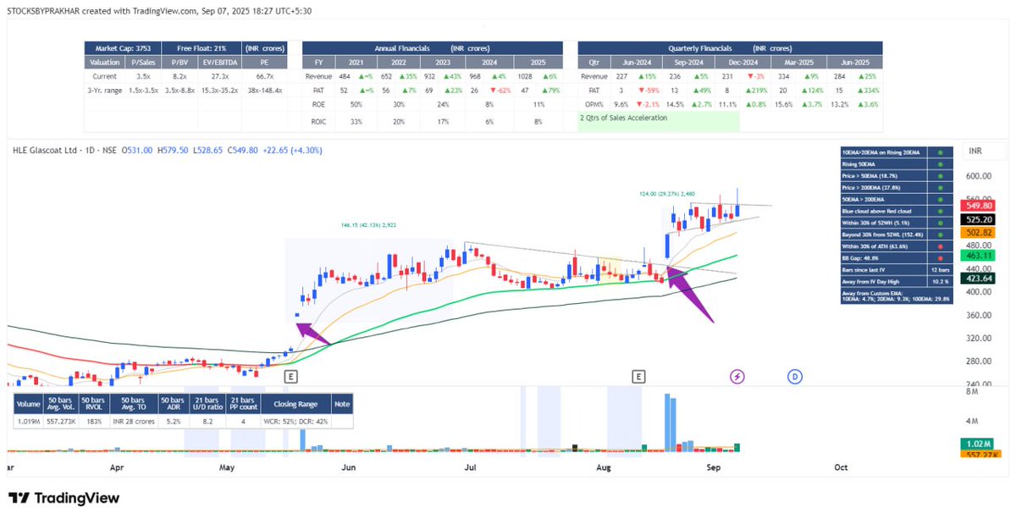Click the 1.02M volume axis label
The image size is (1016, 519).
coord(976,444)
